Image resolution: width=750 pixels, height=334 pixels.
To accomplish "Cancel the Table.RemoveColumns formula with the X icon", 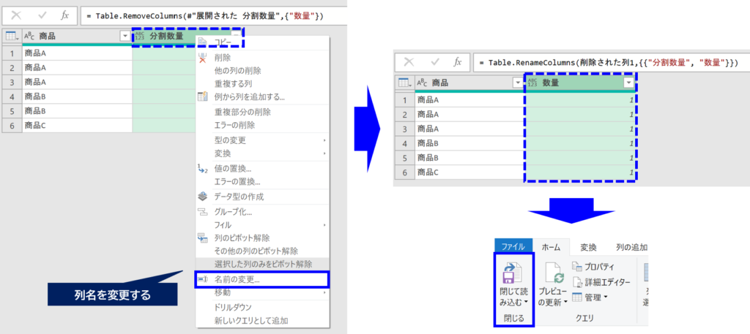I will pos(16,15).
